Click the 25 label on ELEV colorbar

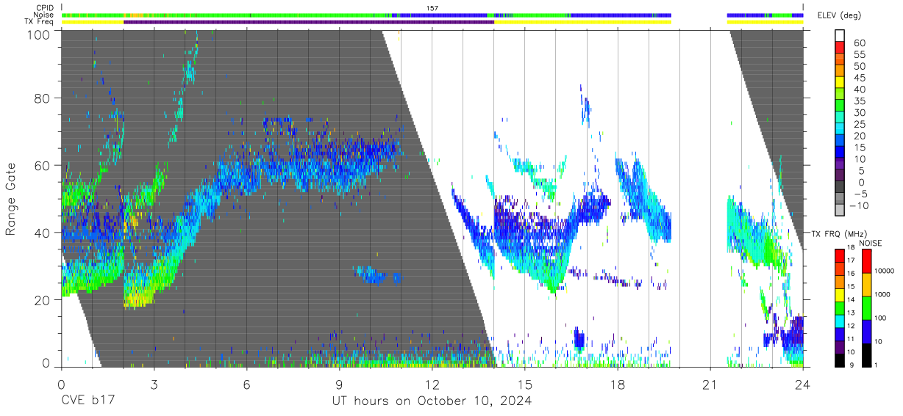(x=860, y=124)
